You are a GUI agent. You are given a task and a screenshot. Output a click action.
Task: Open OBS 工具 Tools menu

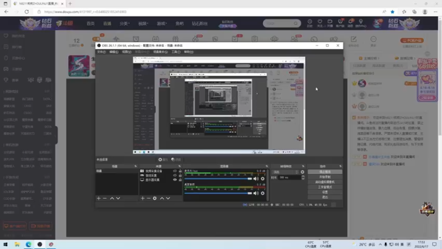[176, 52]
